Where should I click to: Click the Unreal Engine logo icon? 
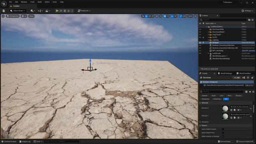pos(4,4)
